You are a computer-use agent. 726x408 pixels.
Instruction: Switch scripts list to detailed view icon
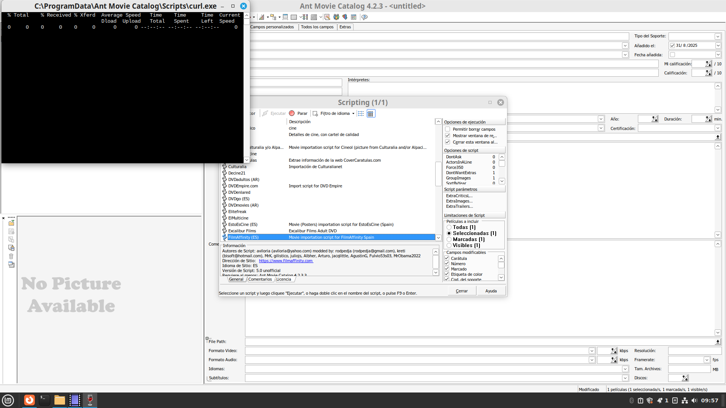tap(371, 113)
